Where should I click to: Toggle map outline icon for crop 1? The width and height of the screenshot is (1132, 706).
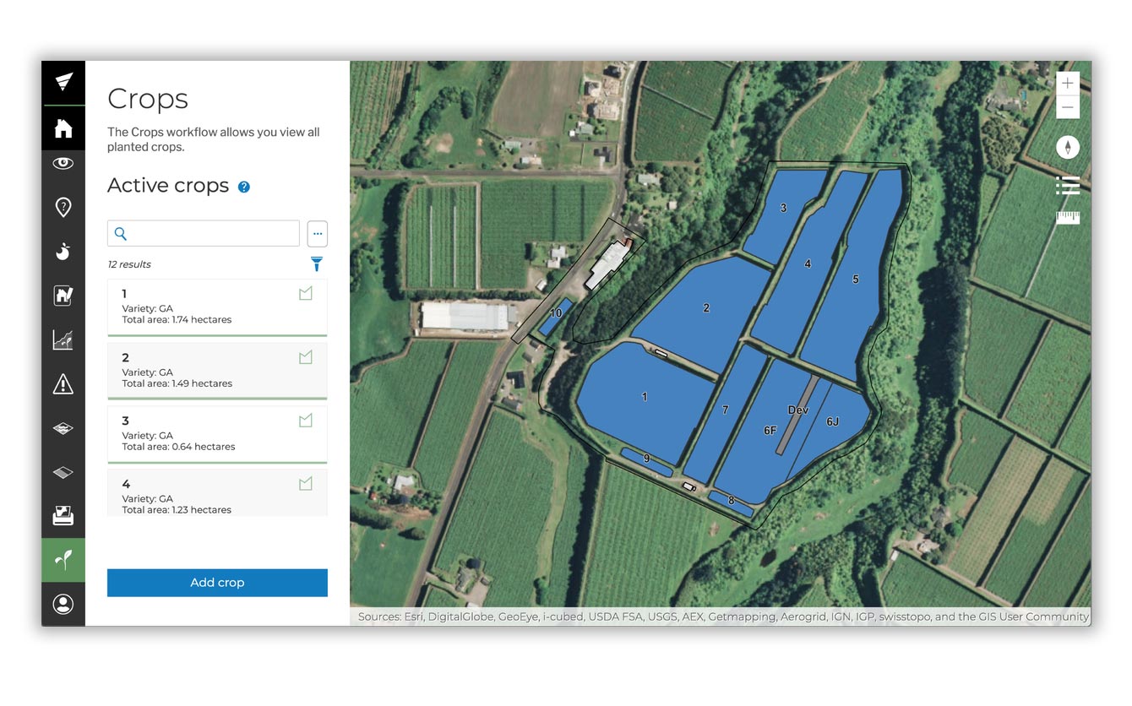click(x=306, y=294)
